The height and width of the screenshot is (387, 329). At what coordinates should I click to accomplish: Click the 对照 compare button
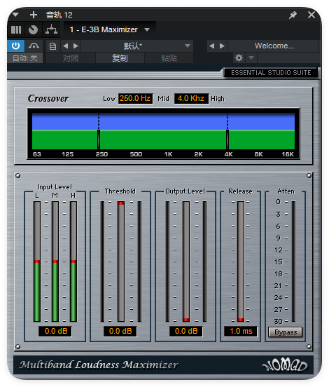[x=71, y=58]
